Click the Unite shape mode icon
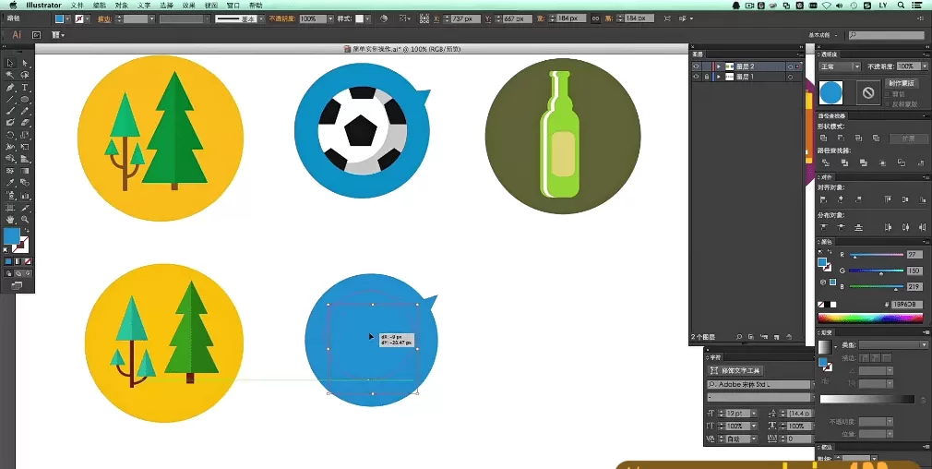 coord(823,138)
